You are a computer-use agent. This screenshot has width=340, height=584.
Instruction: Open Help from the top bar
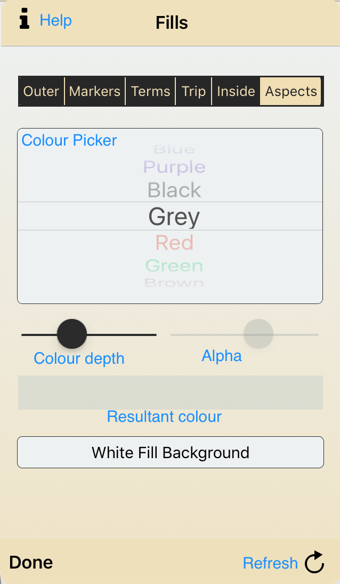[55, 21]
